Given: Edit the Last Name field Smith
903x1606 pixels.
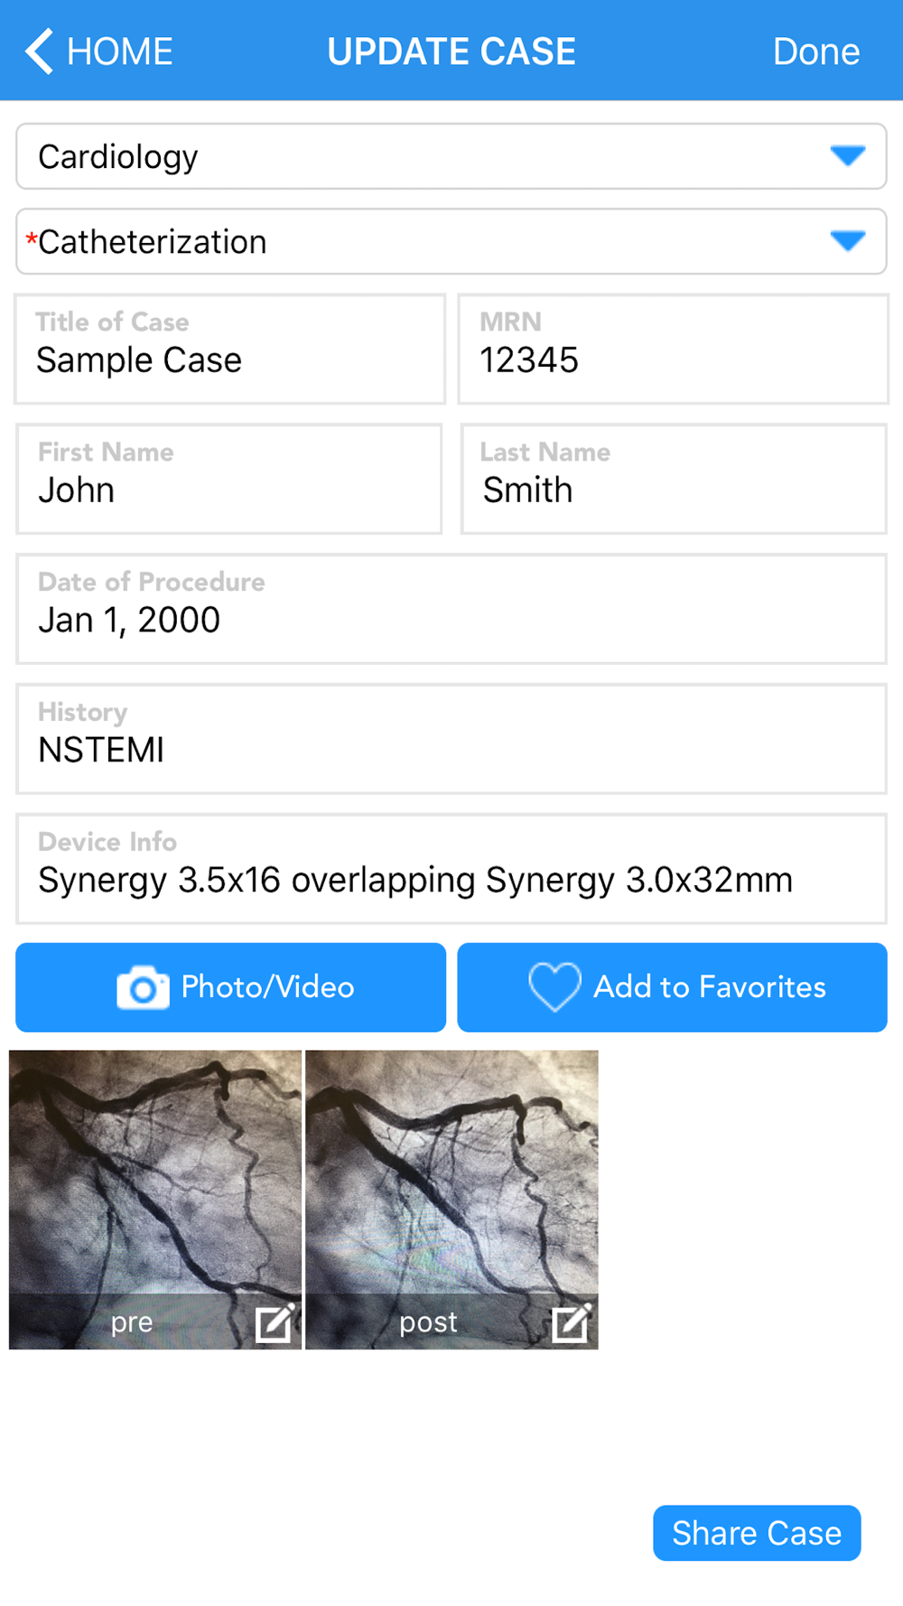Looking at the screenshot, I should tap(674, 479).
